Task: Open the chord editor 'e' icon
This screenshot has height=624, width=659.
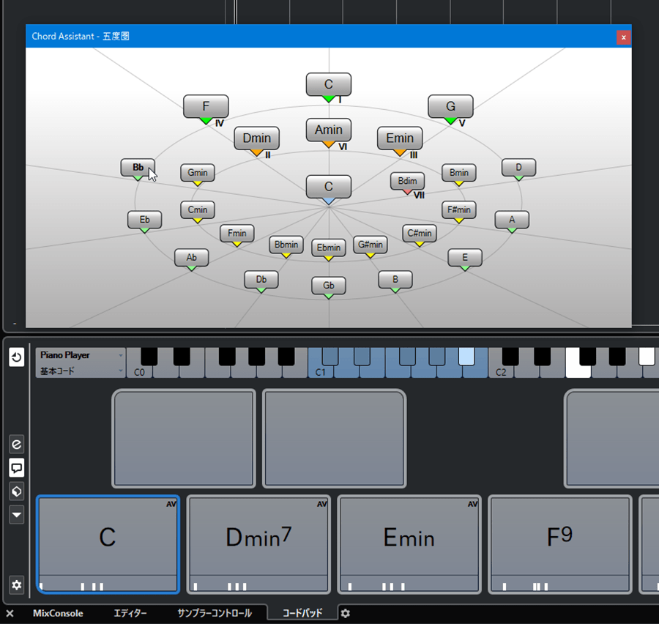Action: coord(16,444)
